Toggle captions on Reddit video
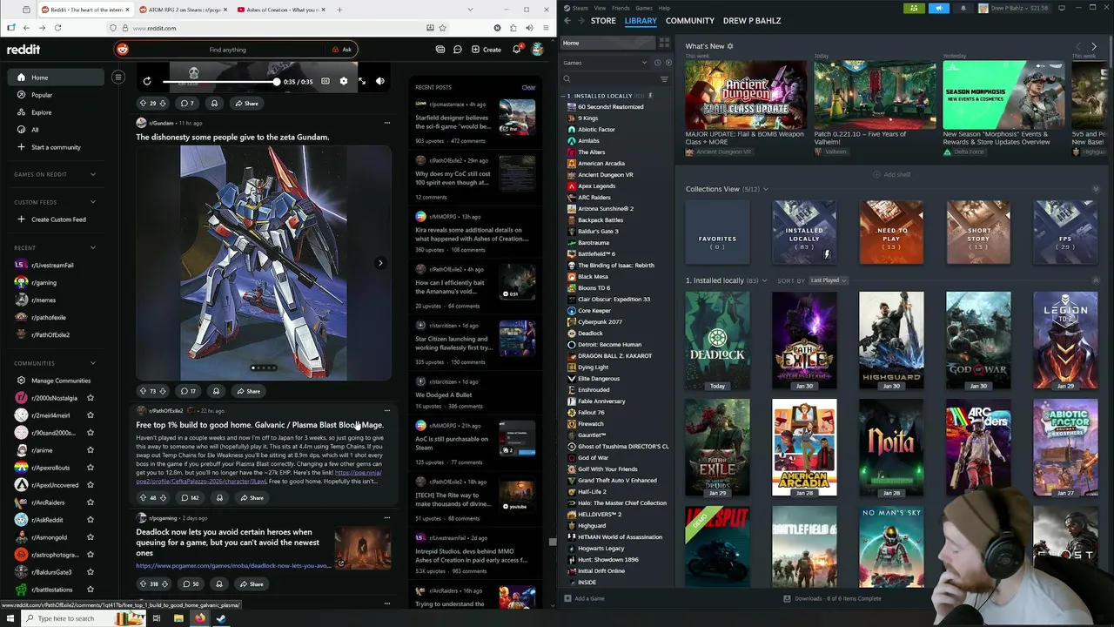The height and width of the screenshot is (627, 1114). [325, 81]
